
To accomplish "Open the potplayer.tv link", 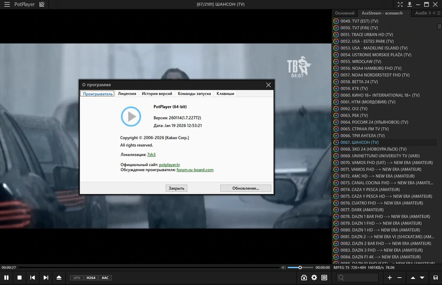I will click(169, 165).
